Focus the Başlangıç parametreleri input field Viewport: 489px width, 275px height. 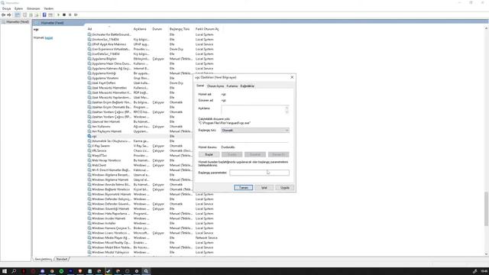point(260,173)
